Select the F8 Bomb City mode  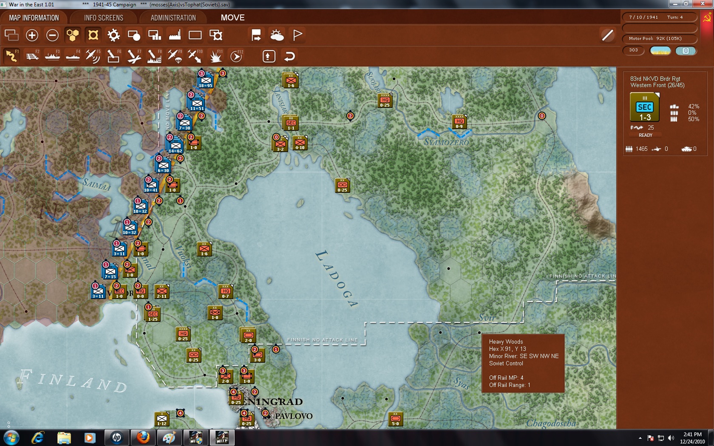coord(154,56)
